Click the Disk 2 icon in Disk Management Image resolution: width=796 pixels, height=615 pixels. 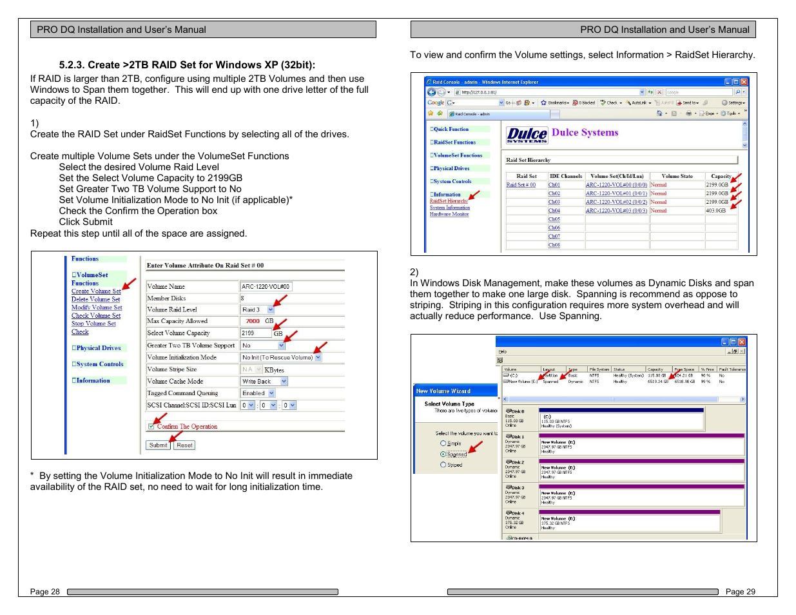point(509,462)
